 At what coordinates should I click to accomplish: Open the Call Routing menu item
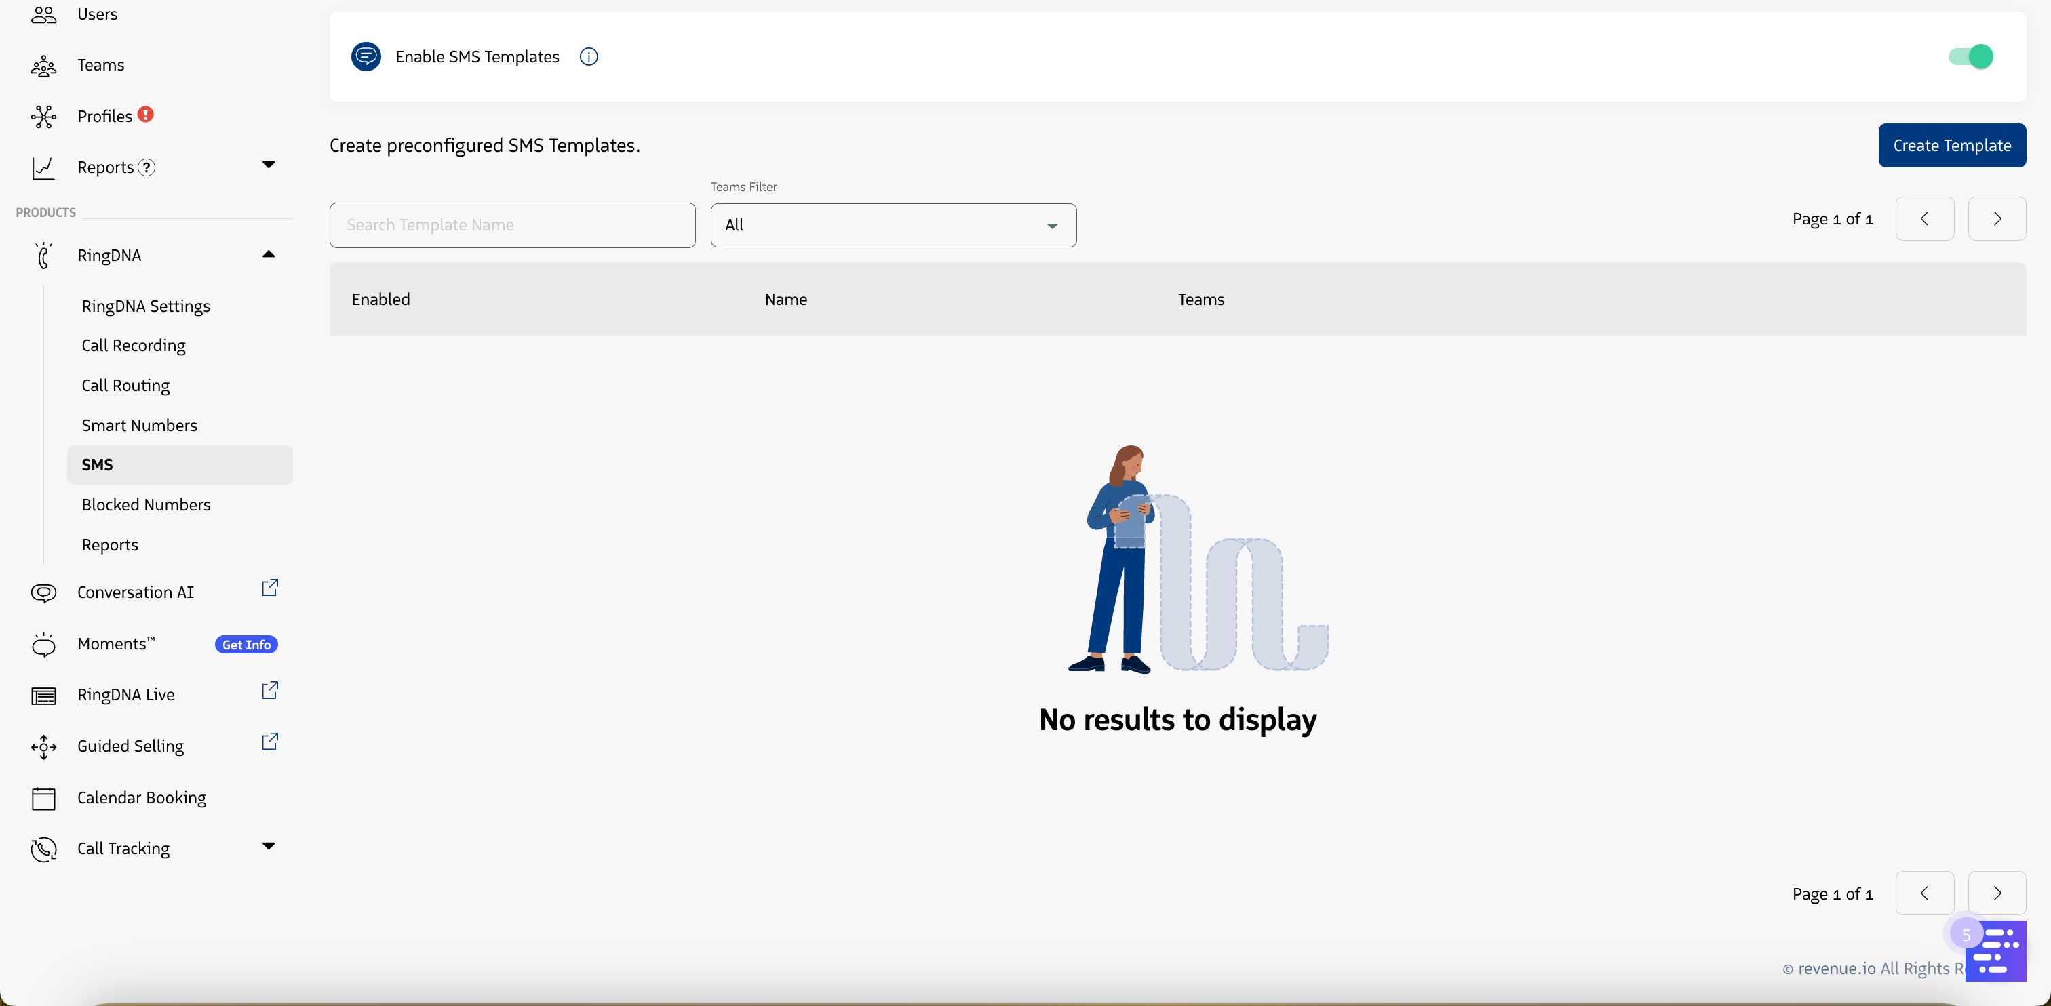pyautogui.click(x=125, y=385)
